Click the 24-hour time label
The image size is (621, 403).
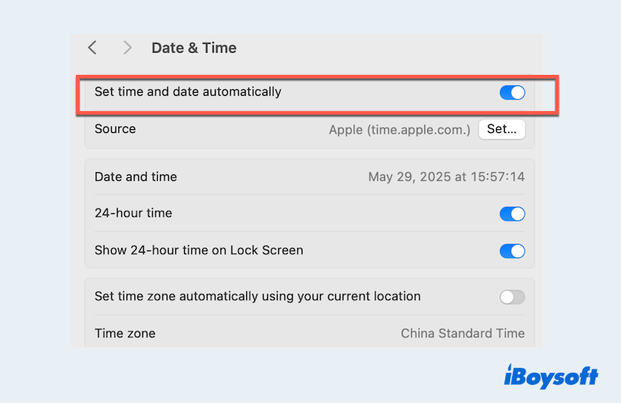pyautogui.click(x=133, y=214)
